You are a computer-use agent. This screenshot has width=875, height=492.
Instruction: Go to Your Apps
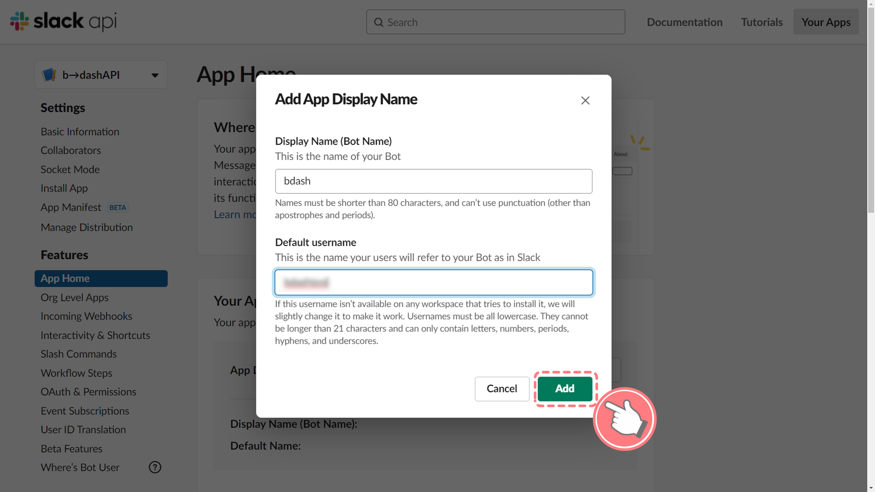click(x=826, y=22)
